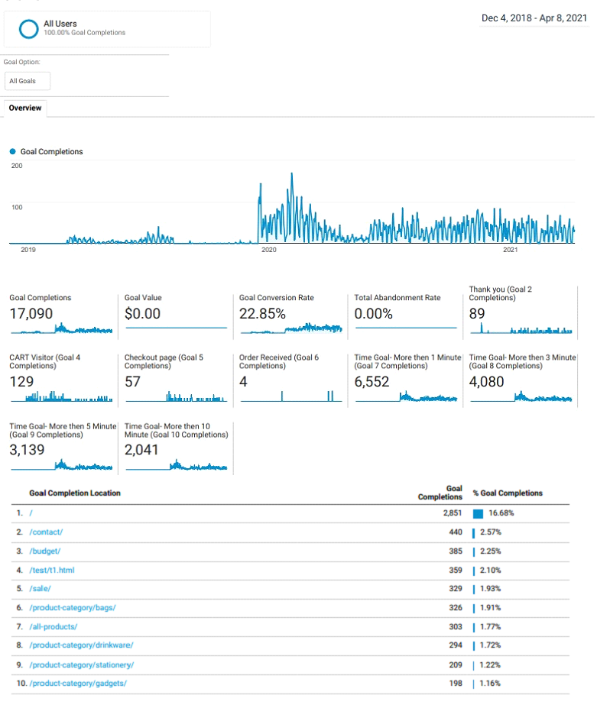This screenshot has height=721, width=610.
Task: Open the /sale/ location link
Action: pos(40,589)
